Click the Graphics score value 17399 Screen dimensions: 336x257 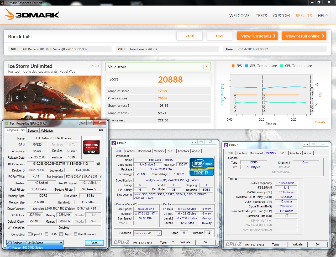pos(162,91)
